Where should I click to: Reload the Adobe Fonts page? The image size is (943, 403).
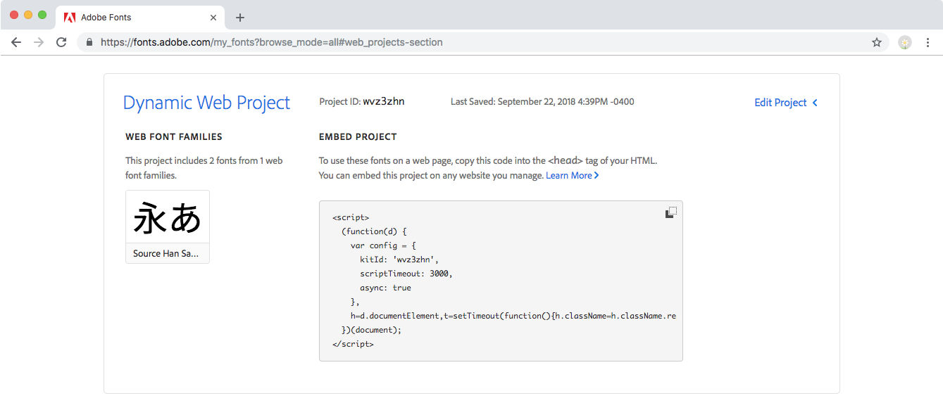click(61, 42)
